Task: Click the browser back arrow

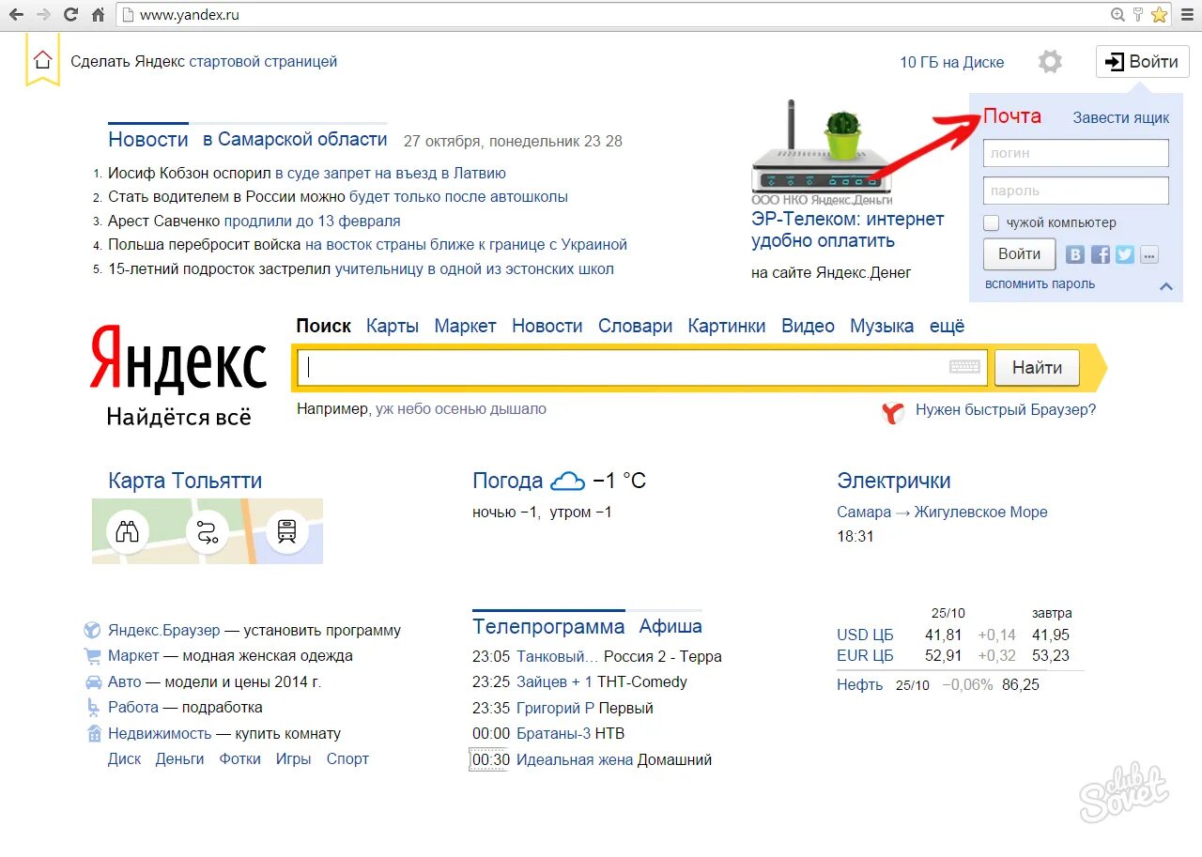Action: (x=16, y=14)
